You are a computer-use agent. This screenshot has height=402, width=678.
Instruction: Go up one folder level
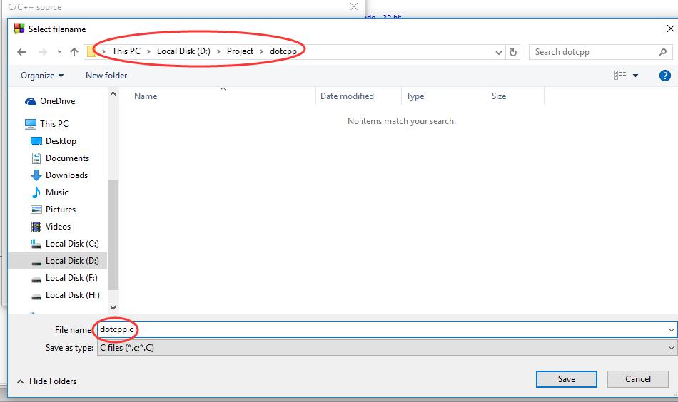(74, 52)
